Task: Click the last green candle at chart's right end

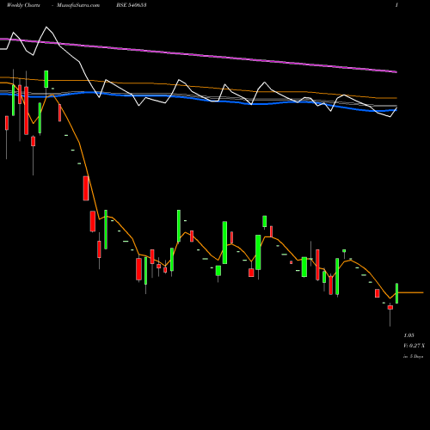Action: (397, 293)
